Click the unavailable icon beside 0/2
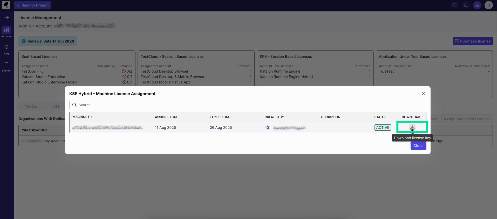 [124, 71]
